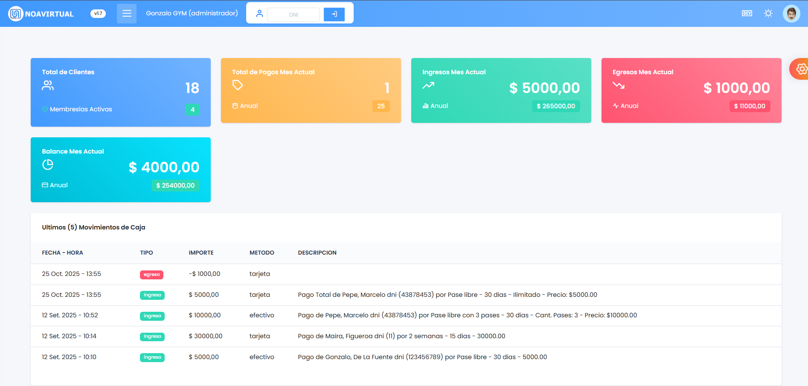Toggle the light/dark theme sun icon
The image size is (808, 386).
coord(768,14)
